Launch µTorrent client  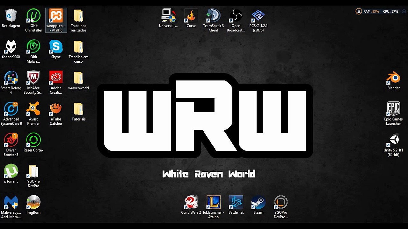(x=11, y=174)
